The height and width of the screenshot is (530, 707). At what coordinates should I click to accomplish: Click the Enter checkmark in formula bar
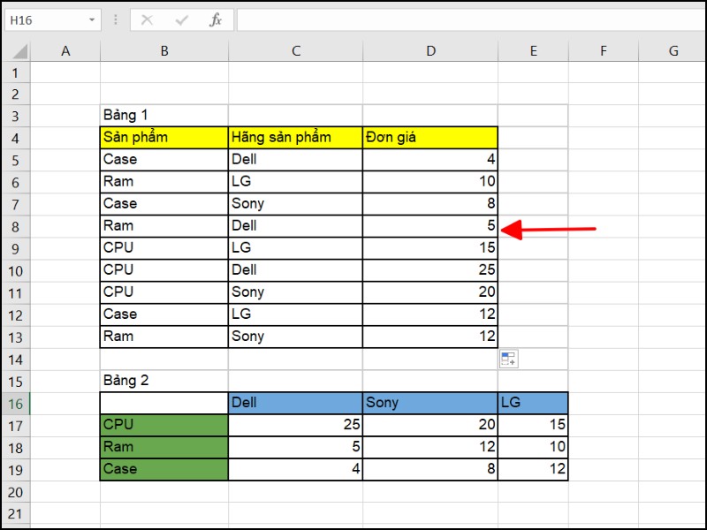coord(181,19)
